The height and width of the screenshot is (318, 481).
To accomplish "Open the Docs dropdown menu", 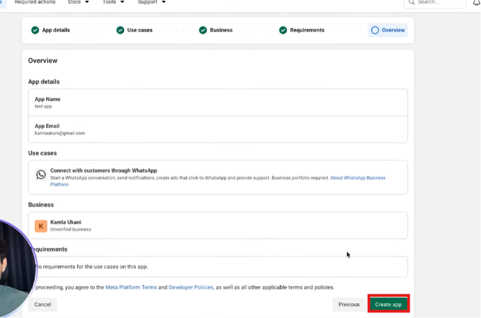I will pos(78,2).
